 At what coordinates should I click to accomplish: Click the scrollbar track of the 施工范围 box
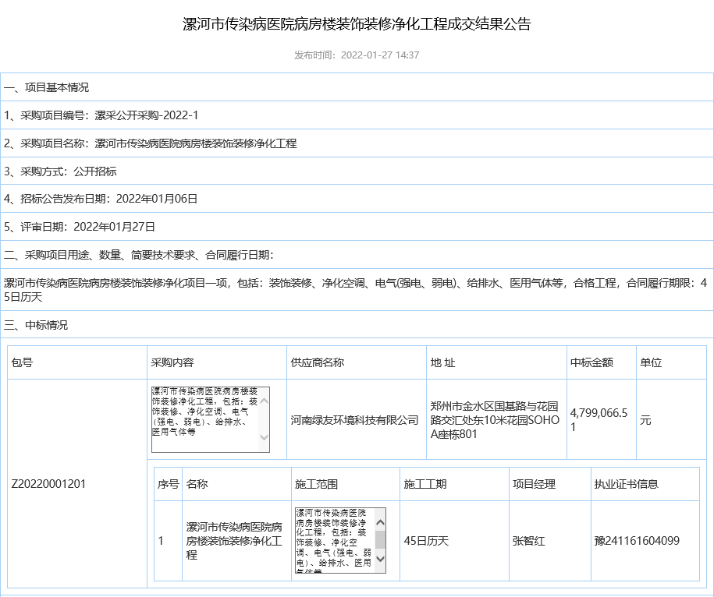click(x=381, y=538)
